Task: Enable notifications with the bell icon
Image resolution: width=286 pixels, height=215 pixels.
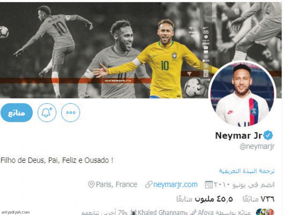Action: coord(47,112)
